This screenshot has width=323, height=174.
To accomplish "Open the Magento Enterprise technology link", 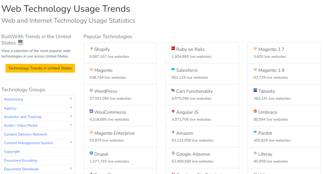I will pyautogui.click(x=114, y=133).
